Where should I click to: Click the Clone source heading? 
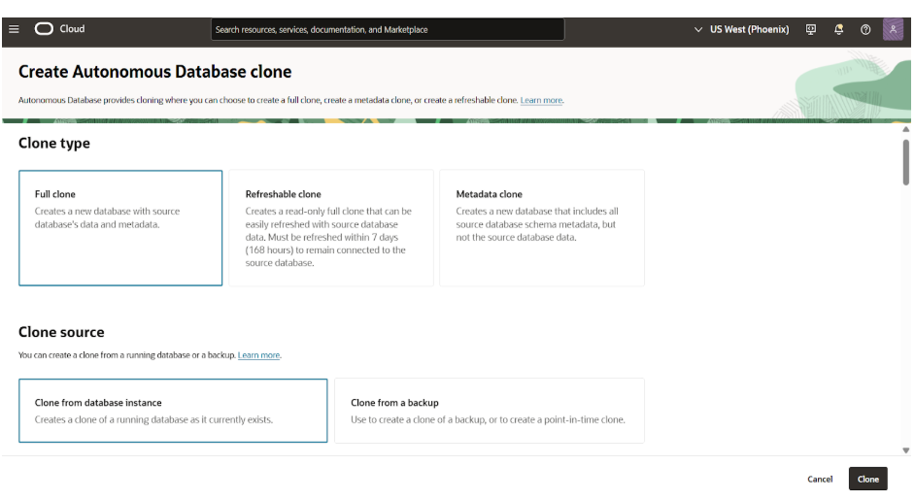point(61,332)
